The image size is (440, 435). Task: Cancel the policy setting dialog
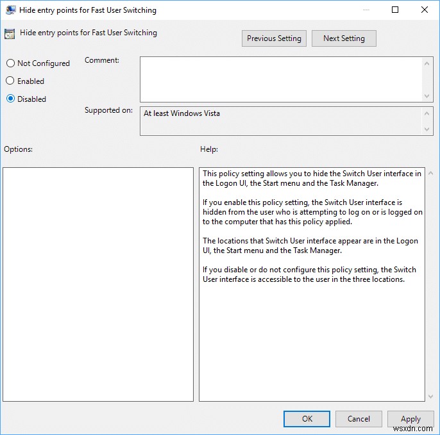(x=359, y=419)
